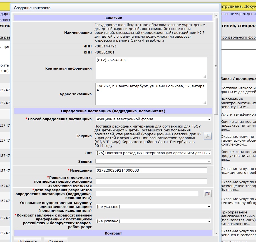Screen dimensions: 256x242
Task: Click the 'Отмена' button
Action: (56, 240)
